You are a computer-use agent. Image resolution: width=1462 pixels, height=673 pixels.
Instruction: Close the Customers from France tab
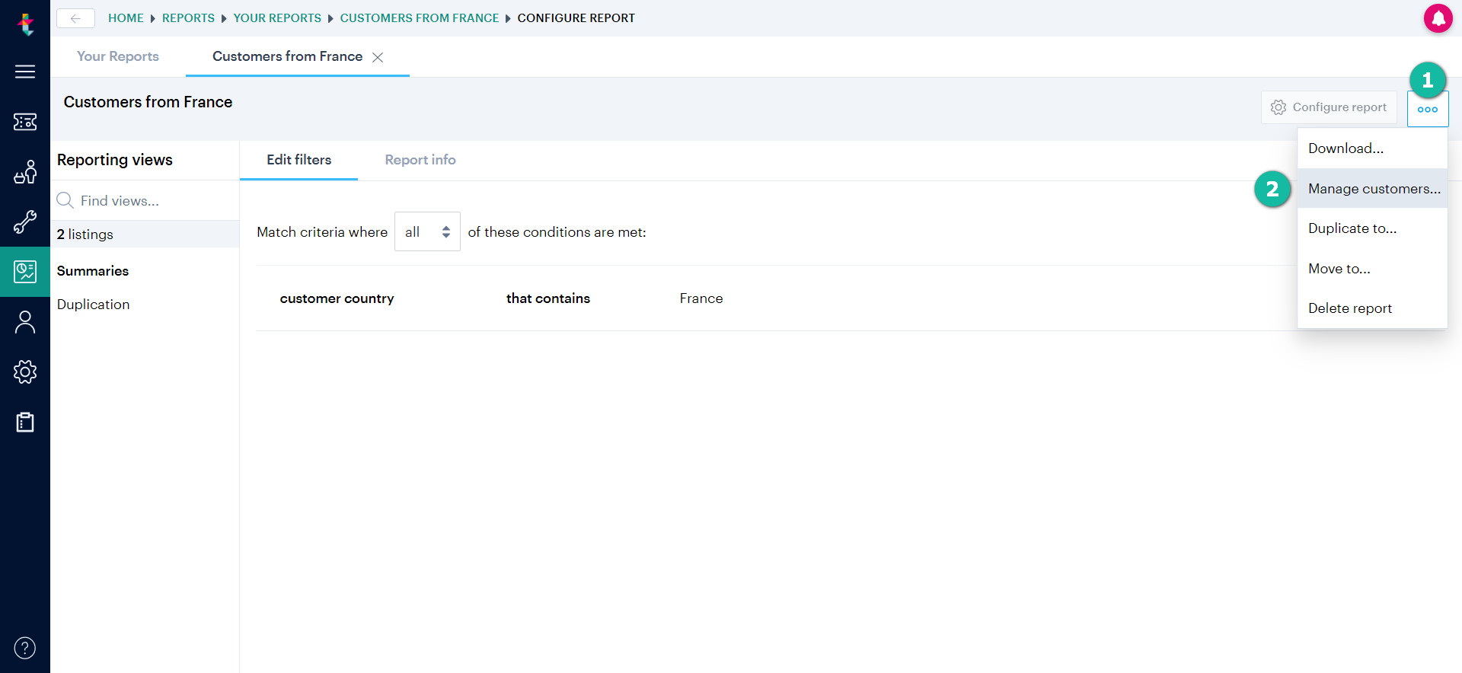click(x=378, y=57)
